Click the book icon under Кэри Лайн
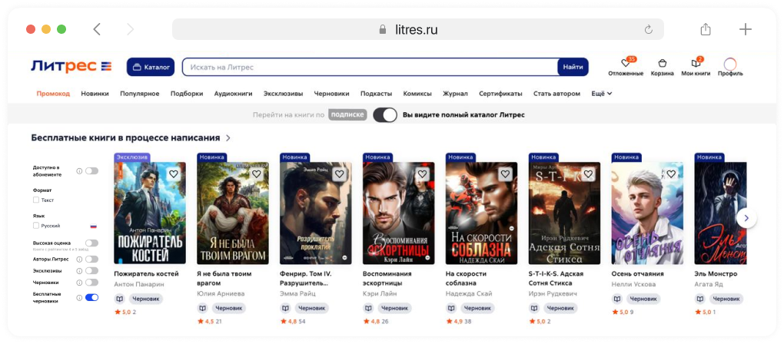Screen dimensions: 784x344 coord(368,309)
